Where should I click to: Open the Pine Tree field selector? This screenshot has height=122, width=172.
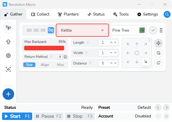tap(128, 30)
